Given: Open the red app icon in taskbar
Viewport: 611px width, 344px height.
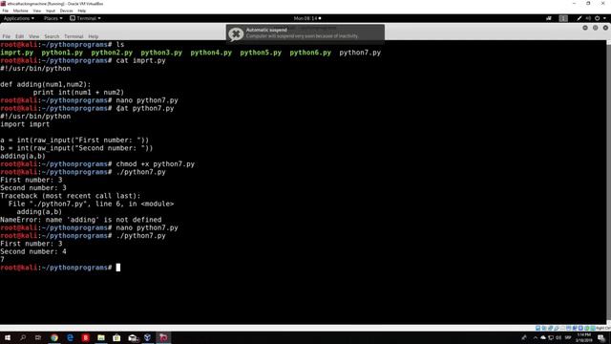Looking at the screenshot, I should point(86,337).
